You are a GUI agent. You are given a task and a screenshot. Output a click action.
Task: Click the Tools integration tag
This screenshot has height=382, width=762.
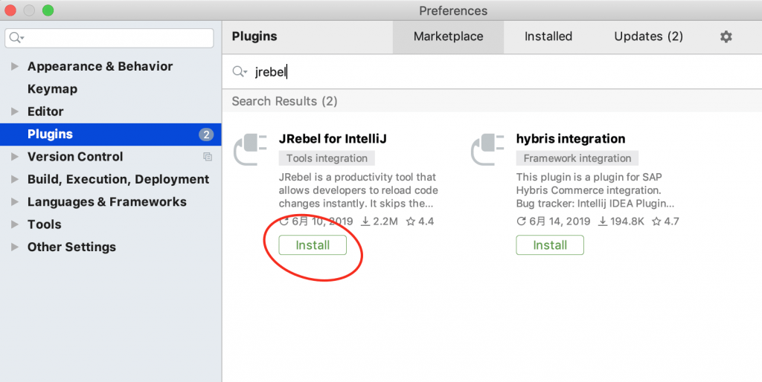click(x=327, y=158)
